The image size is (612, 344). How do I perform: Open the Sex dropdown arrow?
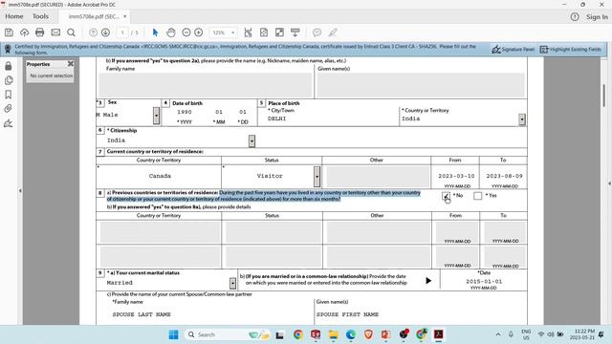tap(156, 116)
